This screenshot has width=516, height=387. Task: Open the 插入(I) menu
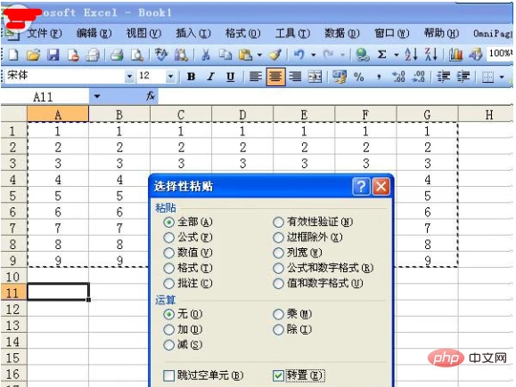pyautogui.click(x=193, y=33)
